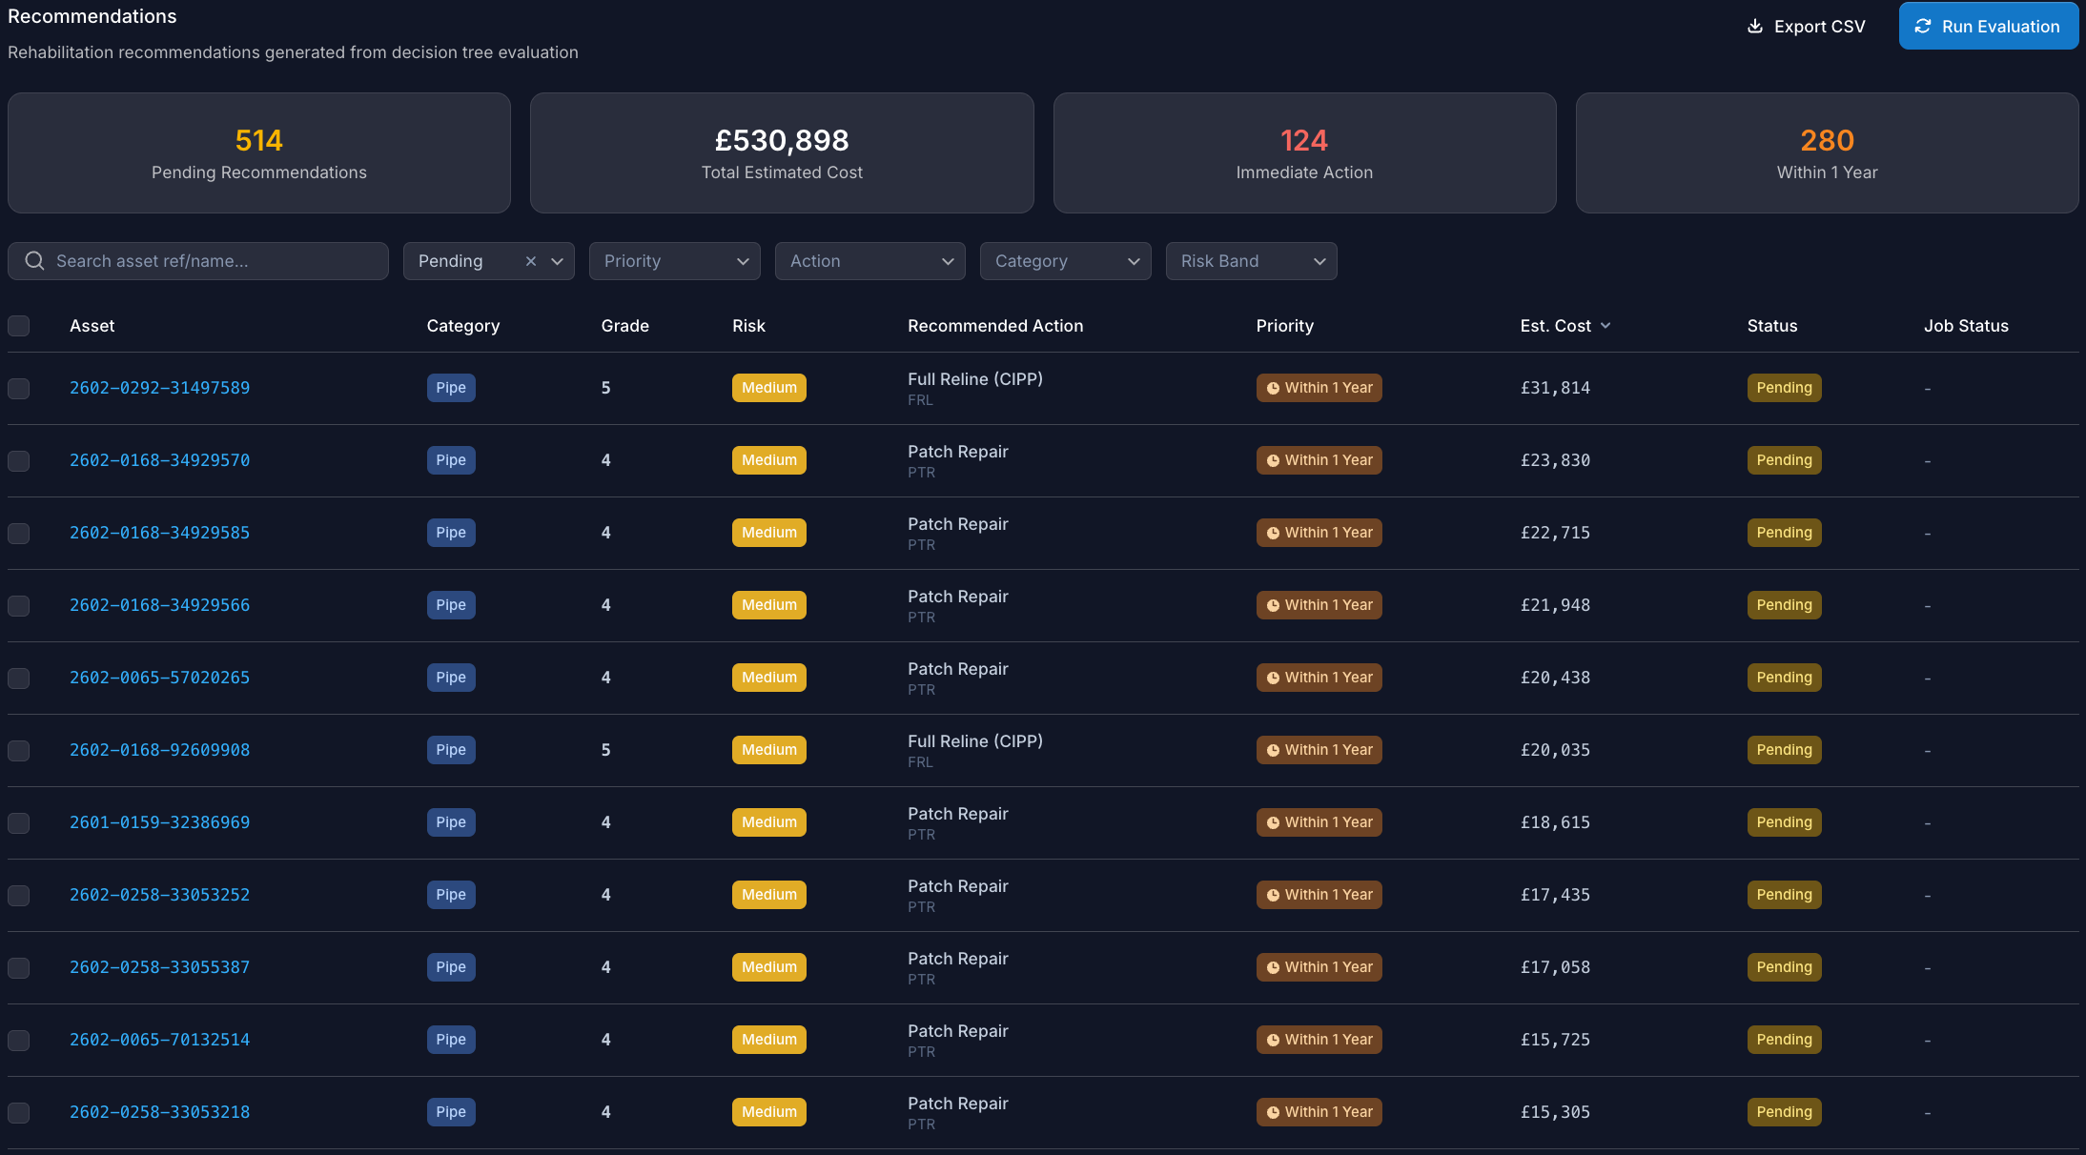2086x1155 pixels.
Task: Click the download icon beside Export CSV
Action: 1754,26
